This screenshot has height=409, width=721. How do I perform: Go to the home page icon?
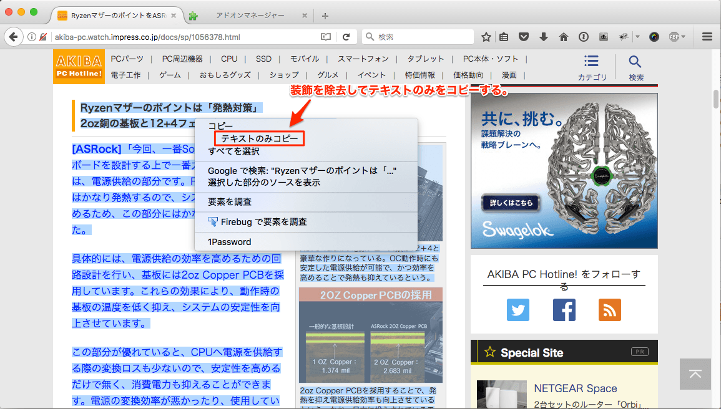point(563,37)
